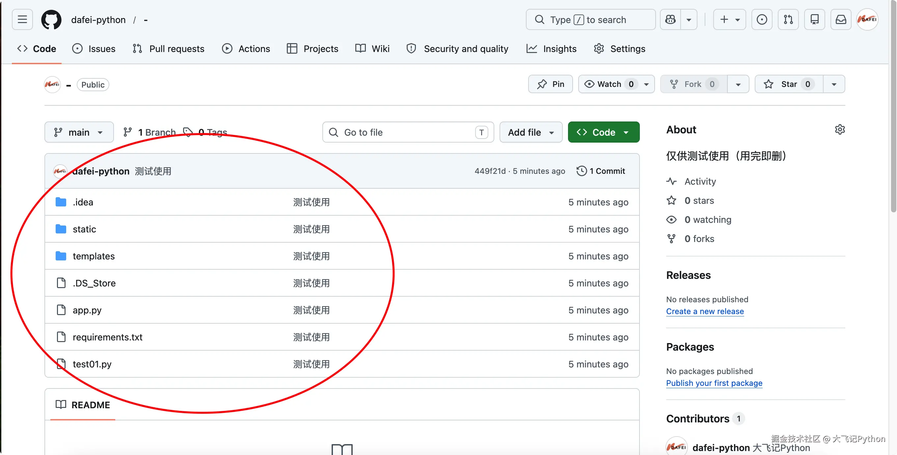This screenshot has height=455, width=897.
Task: Select the README tab
Action: [x=83, y=405]
